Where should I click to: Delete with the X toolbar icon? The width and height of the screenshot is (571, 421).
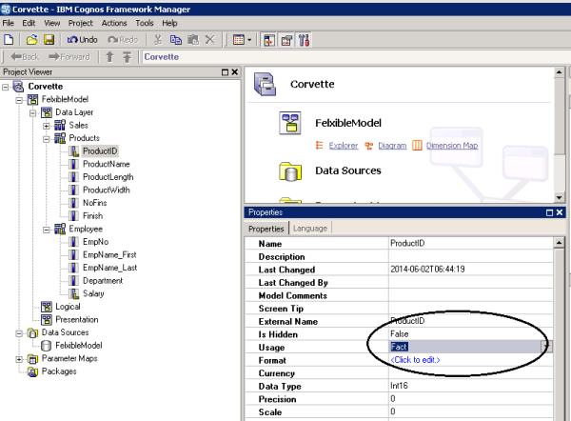pyautogui.click(x=210, y=40)
